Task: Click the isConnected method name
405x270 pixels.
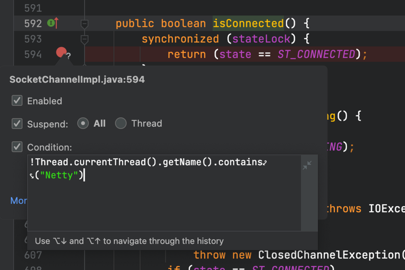Action: tap(248, 24)
